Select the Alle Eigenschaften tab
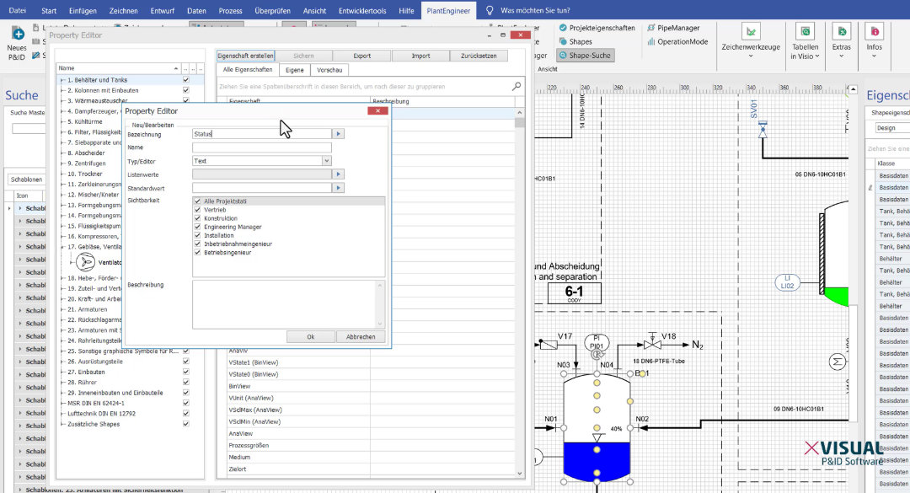This screenshot has width=910, height=493. (x=247, y=70)
